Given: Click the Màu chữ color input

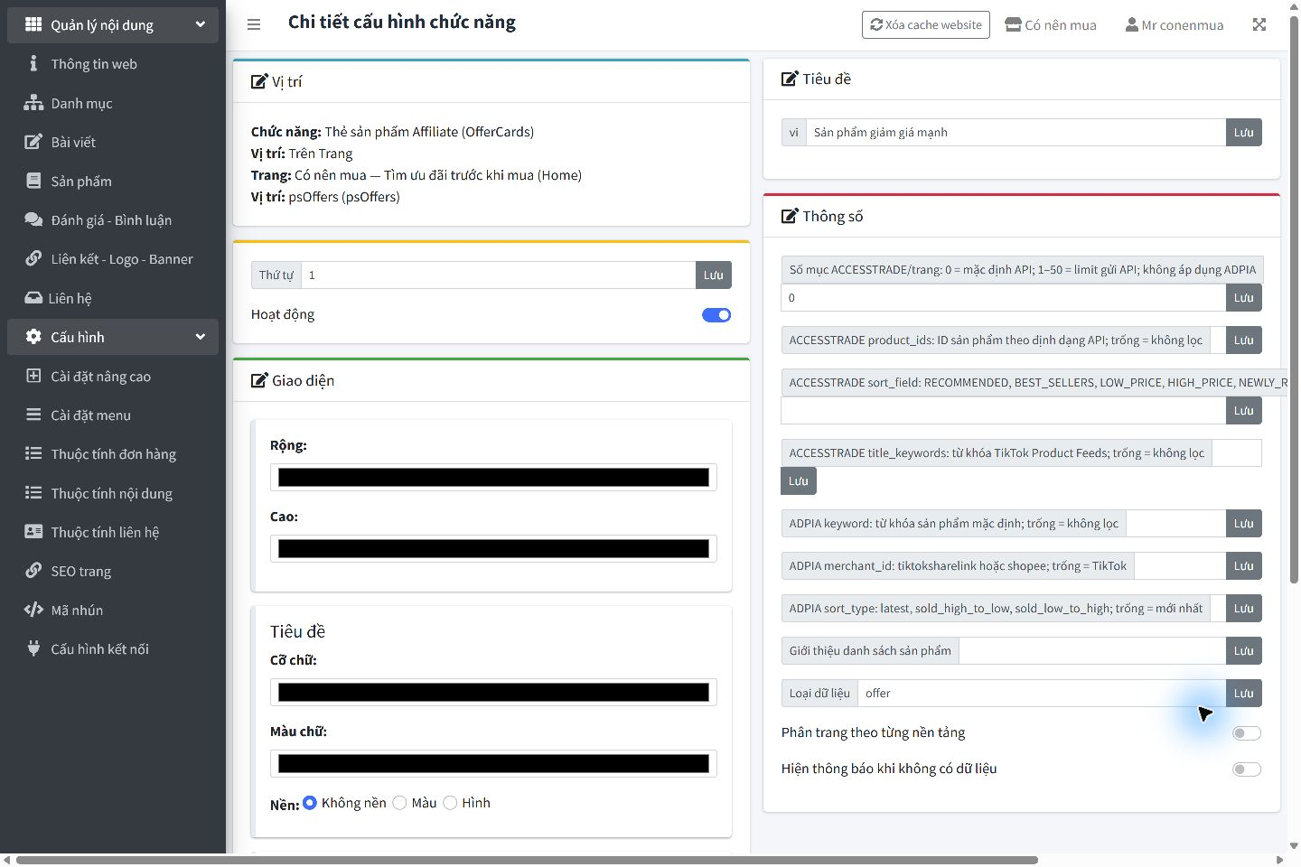Looking at the screenshot, I should pos(493,764).
